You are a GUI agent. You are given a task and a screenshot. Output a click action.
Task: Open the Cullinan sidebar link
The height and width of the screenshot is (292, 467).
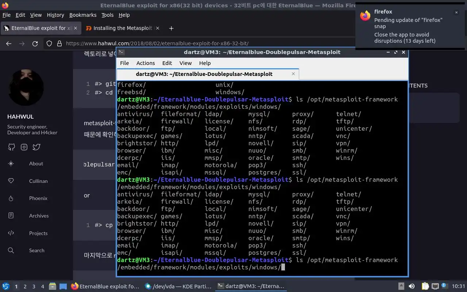click(38, 181)
